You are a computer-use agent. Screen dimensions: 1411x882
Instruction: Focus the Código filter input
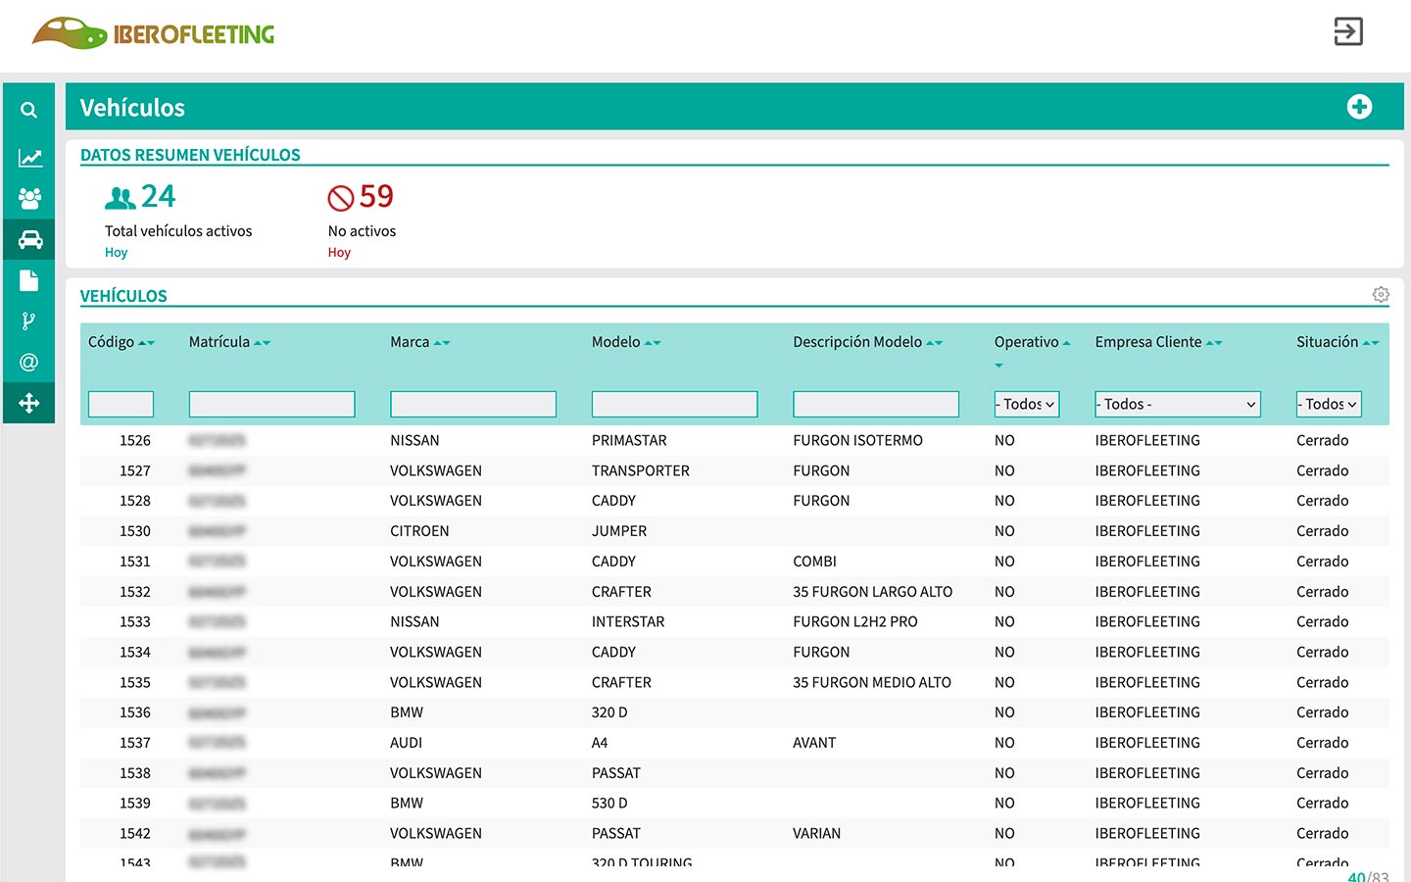pos(121,404)
